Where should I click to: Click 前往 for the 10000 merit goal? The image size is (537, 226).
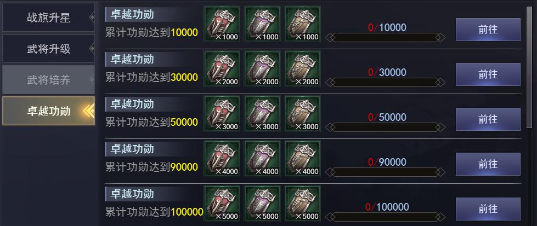tap(488, 30)
